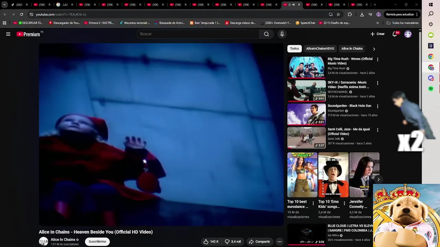Open BLUE CLOUD LETRA VS ELEVN thumbnail
The image size is (440, 247).
pyautogui.click(x=306, y=234)
